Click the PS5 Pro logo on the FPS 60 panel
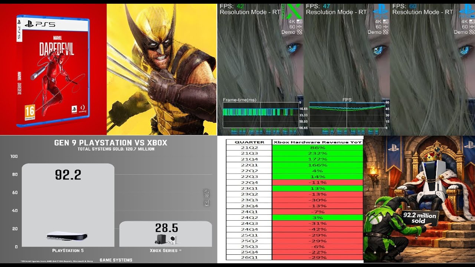Viewport: 475px width, 267px height. pyautogui.click(x=466, y=11)
